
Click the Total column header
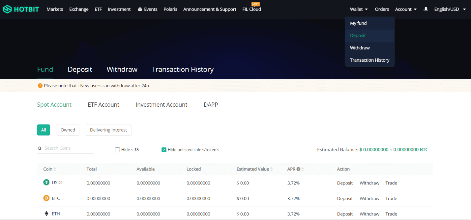pos(92,169)
